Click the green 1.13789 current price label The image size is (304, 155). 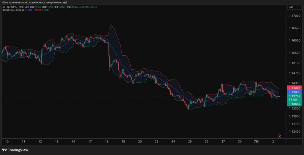pos(294,96)
